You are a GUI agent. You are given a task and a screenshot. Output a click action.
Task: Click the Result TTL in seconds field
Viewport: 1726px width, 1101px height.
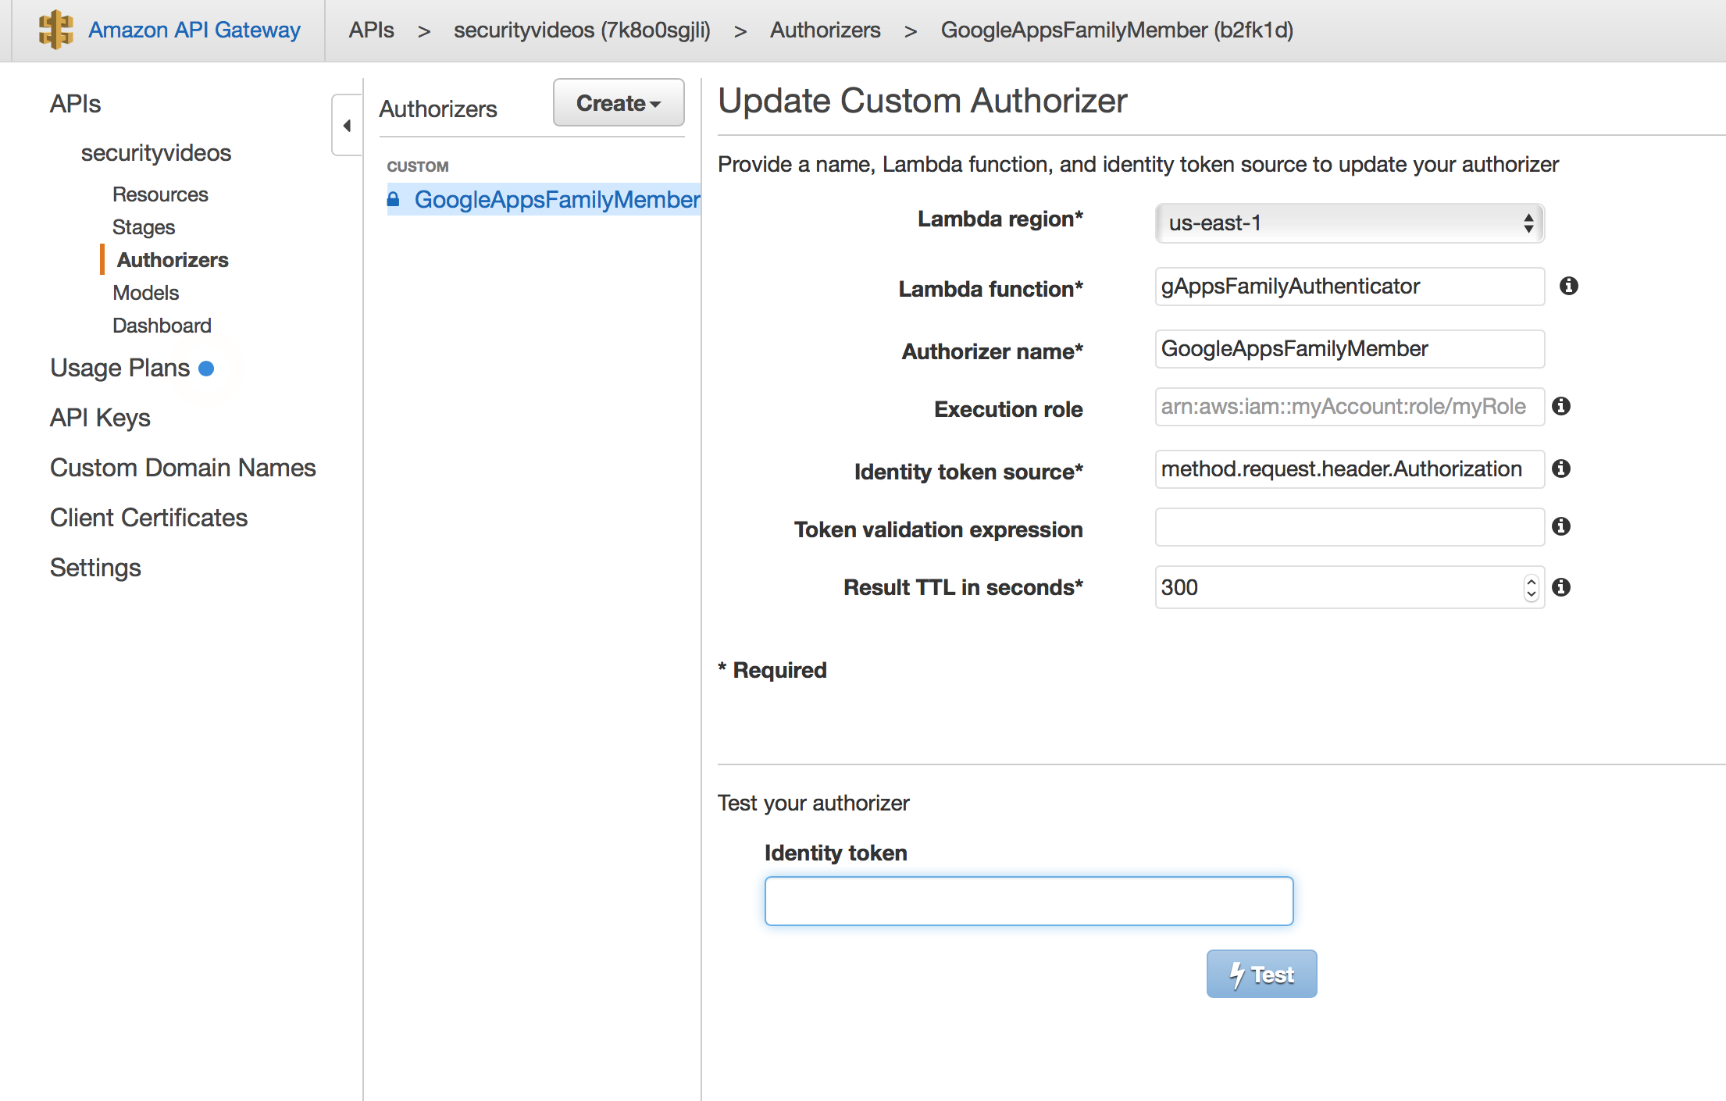[1350, 587]
